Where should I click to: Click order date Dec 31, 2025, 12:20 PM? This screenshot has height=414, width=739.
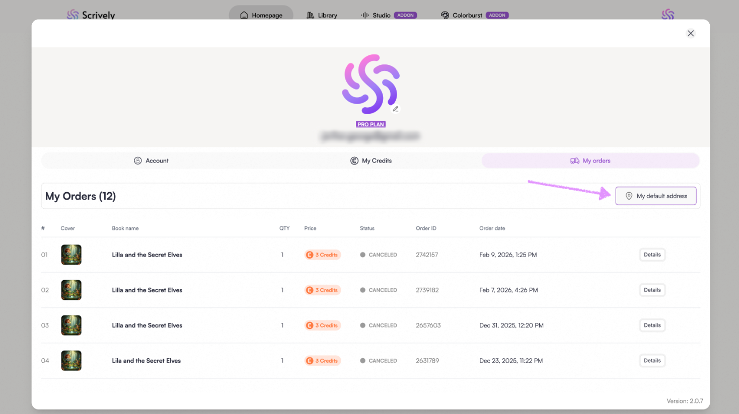point(511,325)
